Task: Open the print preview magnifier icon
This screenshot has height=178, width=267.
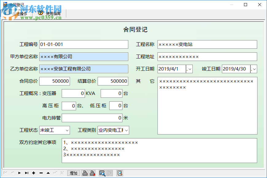Action: pos(102,173)
